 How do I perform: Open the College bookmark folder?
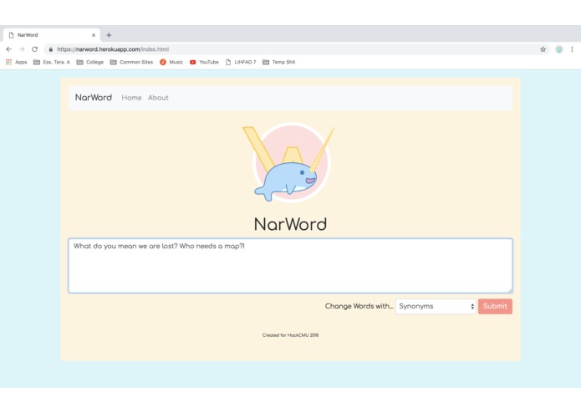tap(90, 62)
